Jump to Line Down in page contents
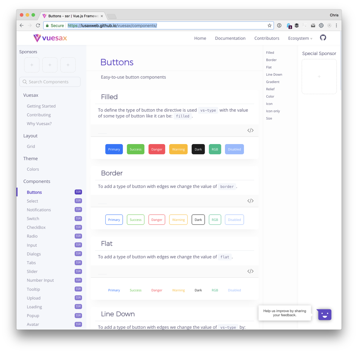This screenshot has height=353, width=358. click(274, 75)
